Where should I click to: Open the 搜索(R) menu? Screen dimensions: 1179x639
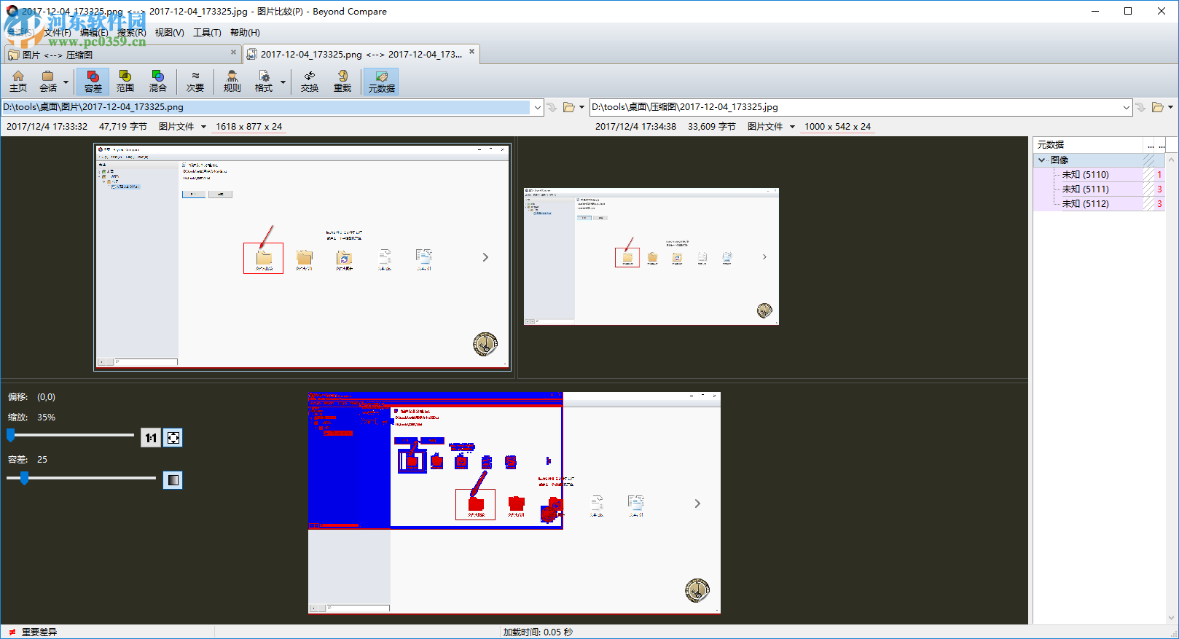[132, 33]
